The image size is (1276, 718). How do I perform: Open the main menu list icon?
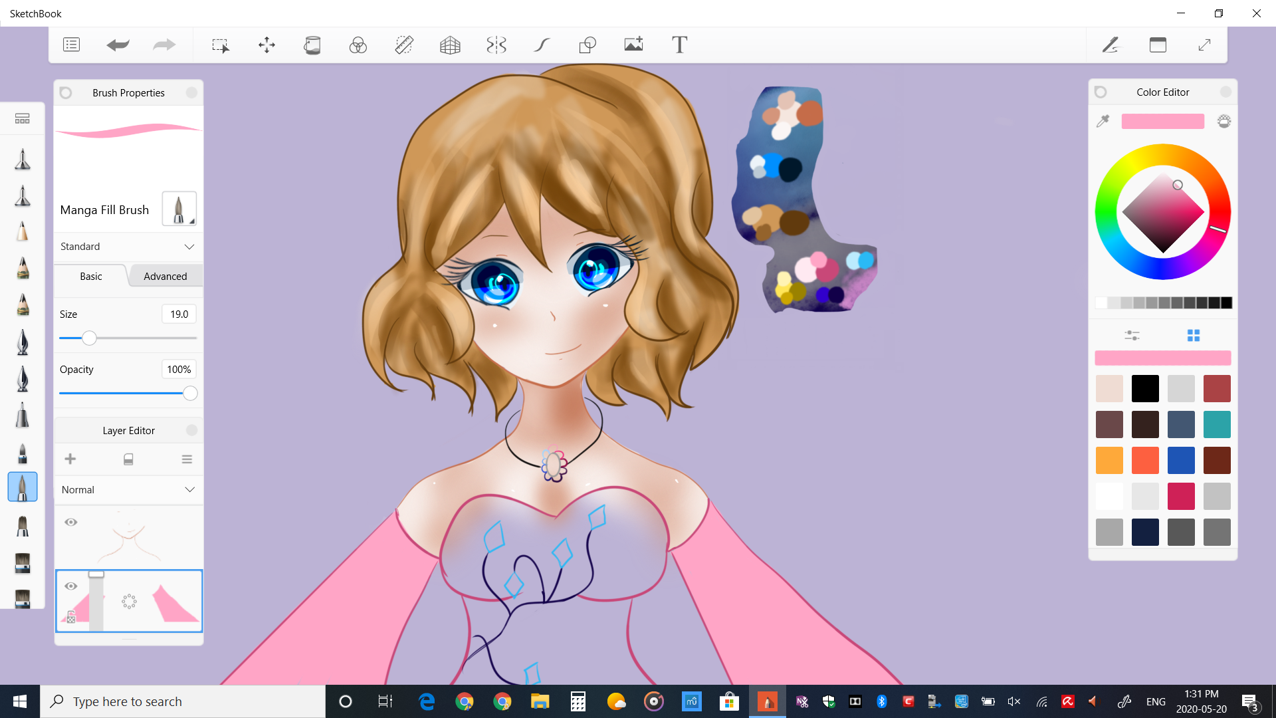(71, 45)
